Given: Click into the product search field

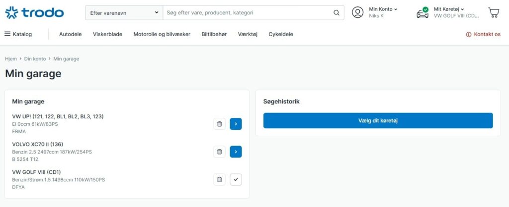Looking at the screenshot, I should (x=246, y=13).
